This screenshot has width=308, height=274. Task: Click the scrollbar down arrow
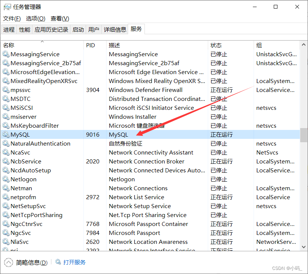(304, 246)
